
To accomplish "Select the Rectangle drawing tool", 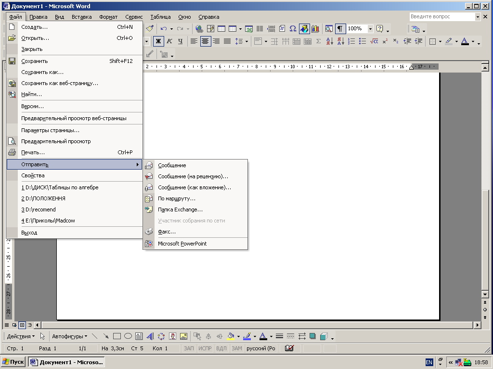I will 117,336.
